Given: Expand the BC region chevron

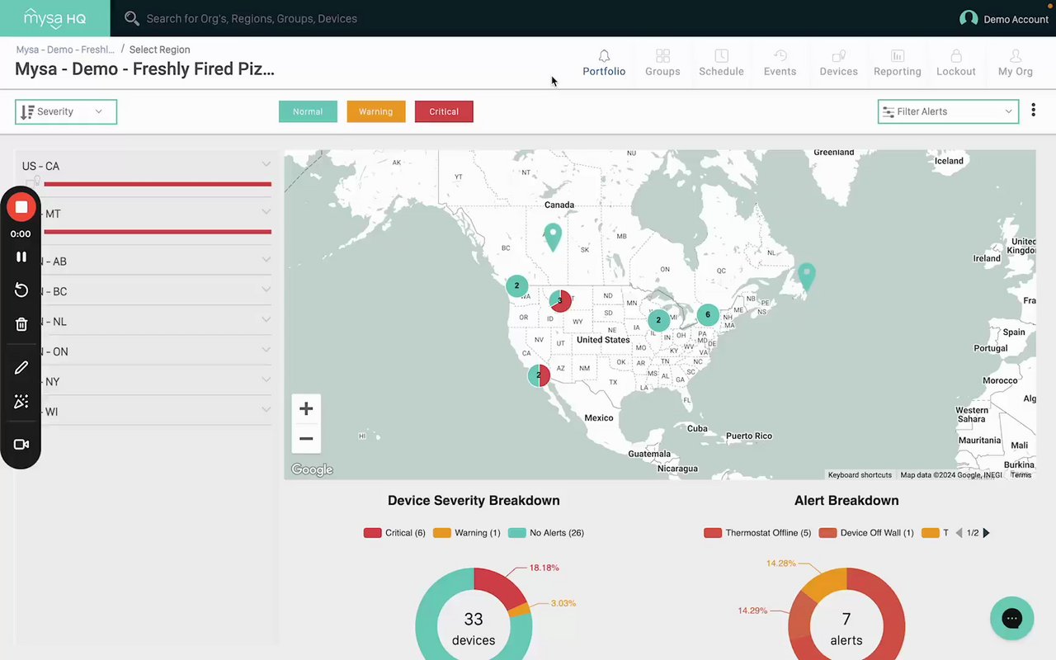Looking at the screenshot, I should (266, 290).
